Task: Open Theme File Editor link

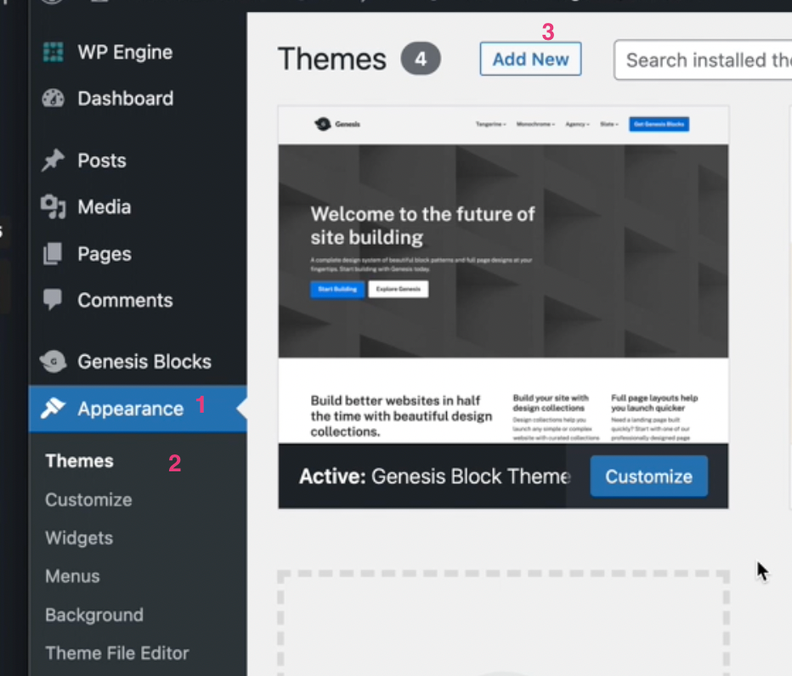Action: pos(116,653)
